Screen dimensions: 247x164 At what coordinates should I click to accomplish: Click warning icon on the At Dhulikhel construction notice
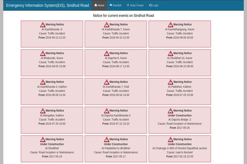(42, 139)
